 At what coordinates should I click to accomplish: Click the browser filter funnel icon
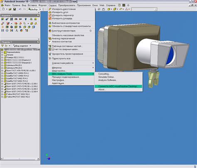(x=2, y=46)
